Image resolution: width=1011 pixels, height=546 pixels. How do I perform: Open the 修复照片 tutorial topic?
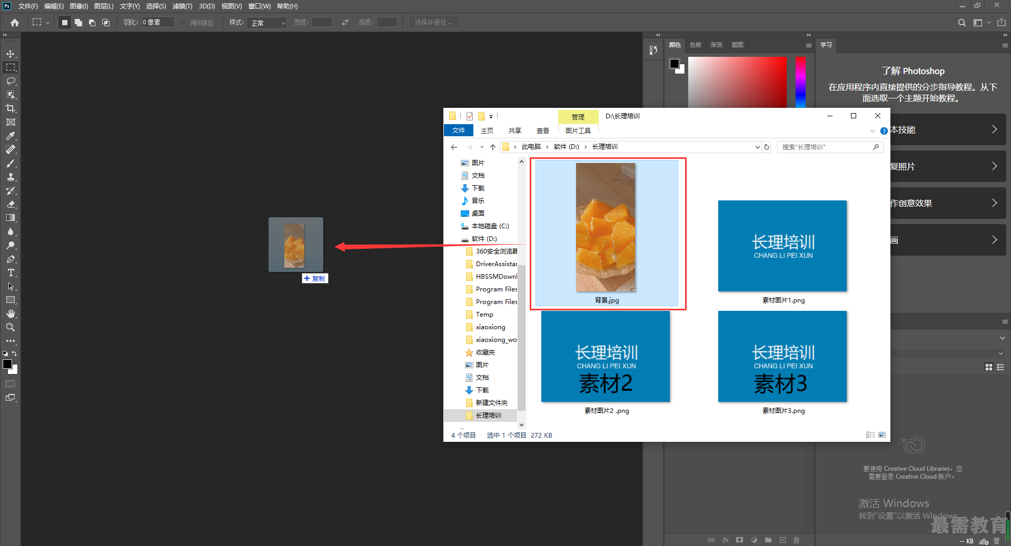pyautogui.click(x=948, y=166)
